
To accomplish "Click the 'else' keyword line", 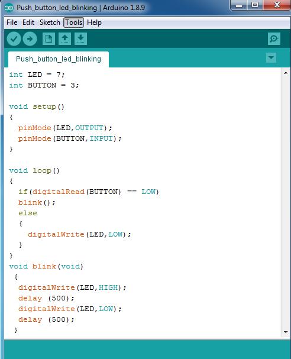I will [x=28, y=213].
